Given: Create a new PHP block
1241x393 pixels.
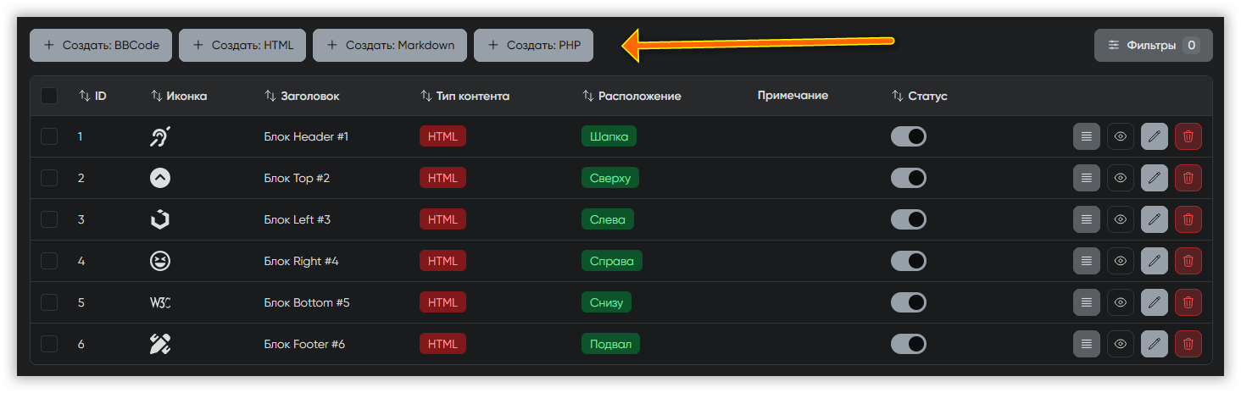Looking at the screenshot, I should 533,46.
